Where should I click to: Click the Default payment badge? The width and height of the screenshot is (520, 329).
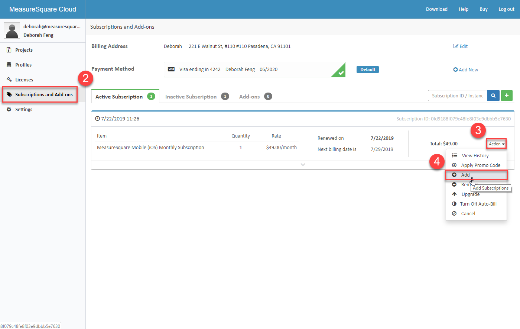click(x=368, y=70)
